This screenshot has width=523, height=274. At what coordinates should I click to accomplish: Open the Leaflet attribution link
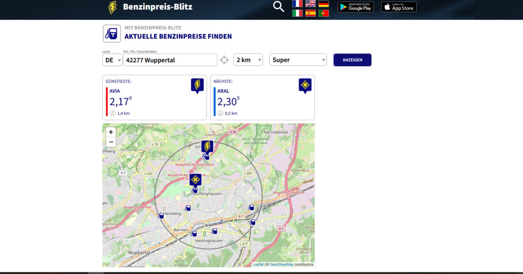point(258,264)
